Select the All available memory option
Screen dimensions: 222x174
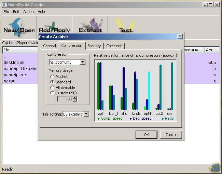point(63,88)
